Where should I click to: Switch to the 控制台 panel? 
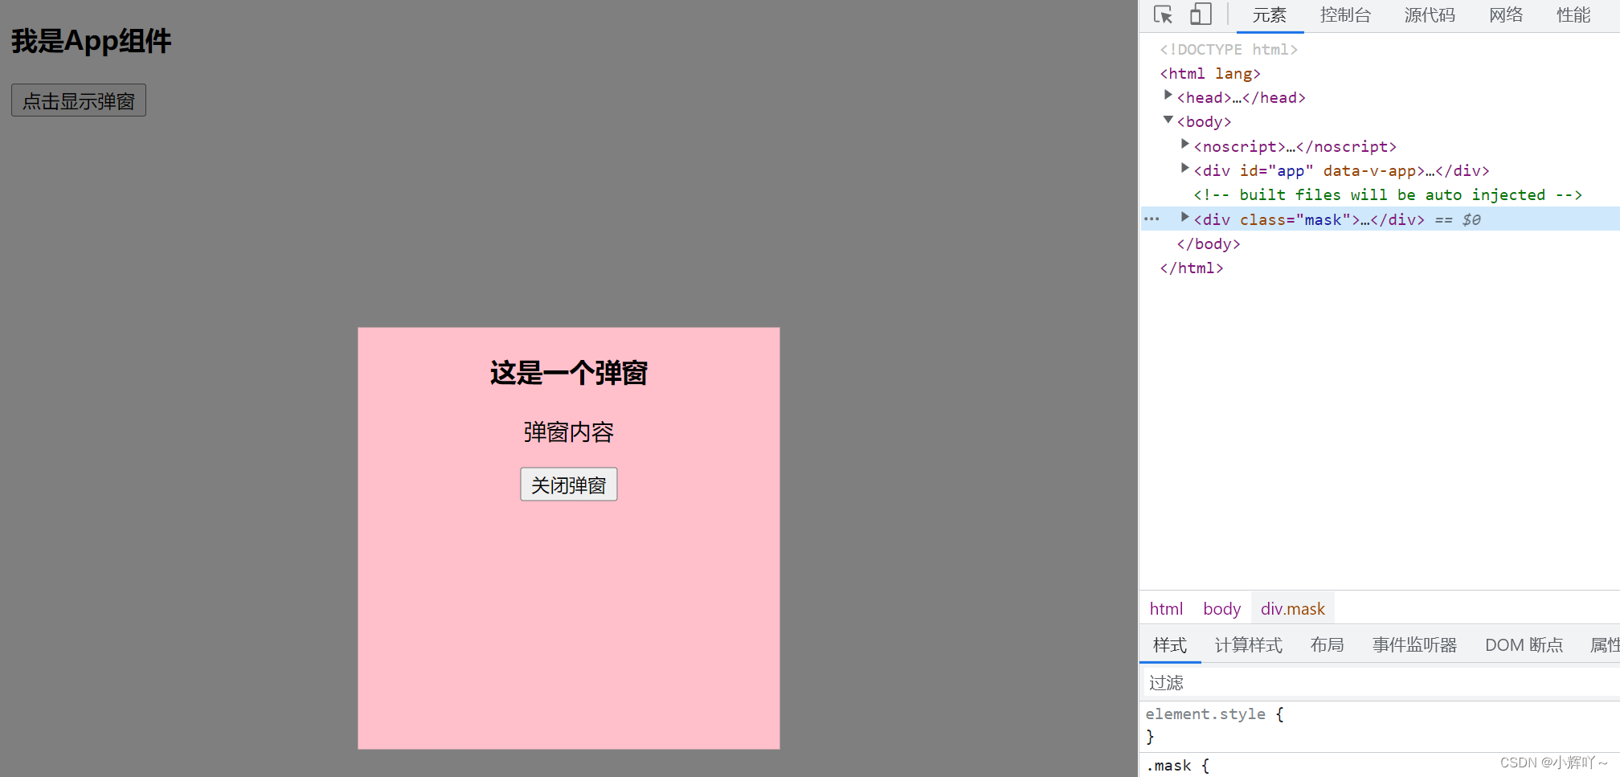pos(1346,14)
